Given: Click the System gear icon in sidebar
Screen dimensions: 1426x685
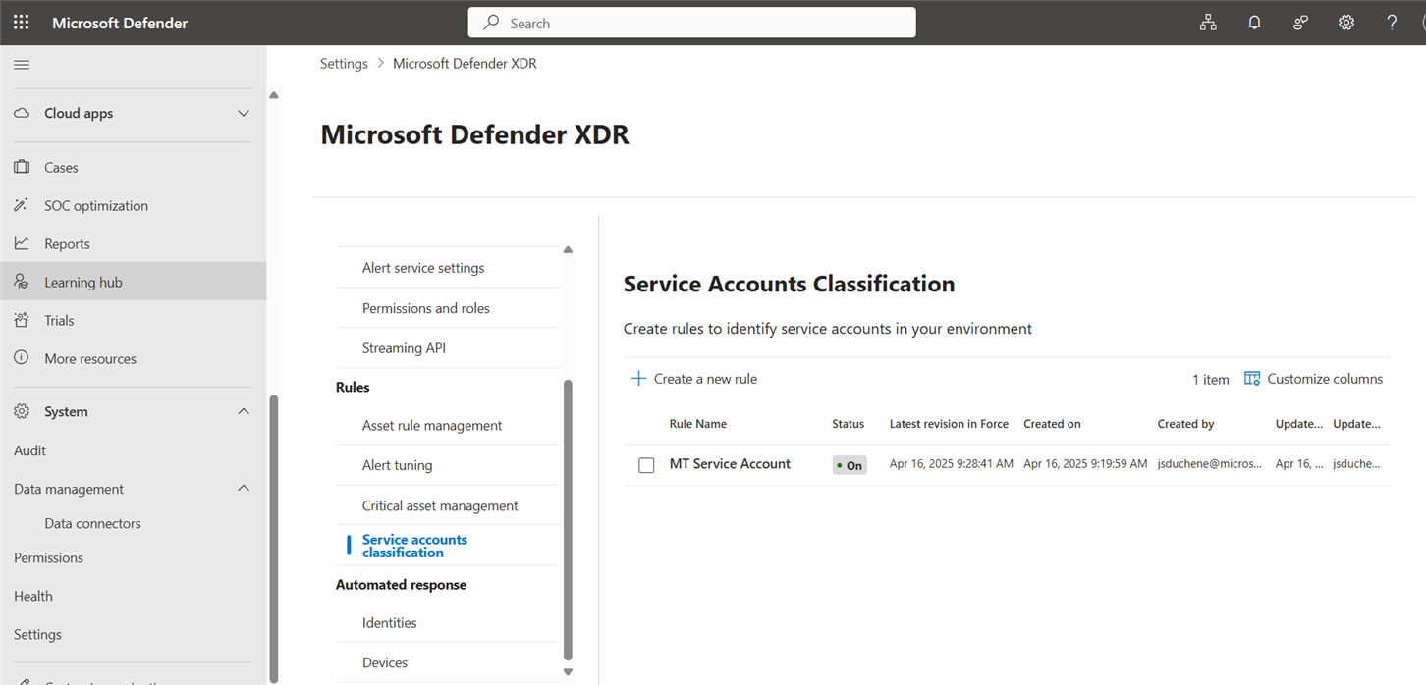Looking at the screenshot, I should [22, 411].
